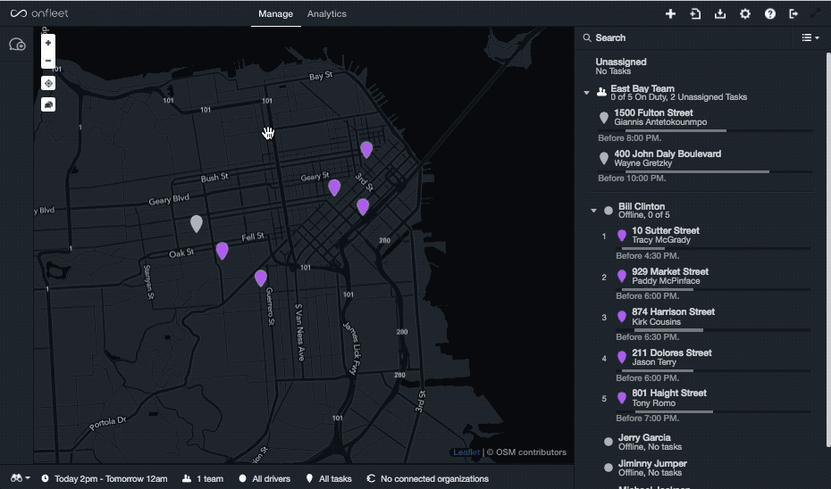Screen dimensions: 831x489
Task: Switch to the Analytics tab
Action: [326, 14]
